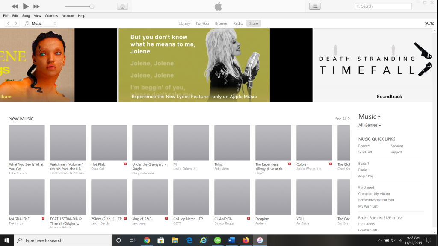Screen dimensions: 438x246
Task: Open the Hot Pink album cover
Action: pos(109,143)
